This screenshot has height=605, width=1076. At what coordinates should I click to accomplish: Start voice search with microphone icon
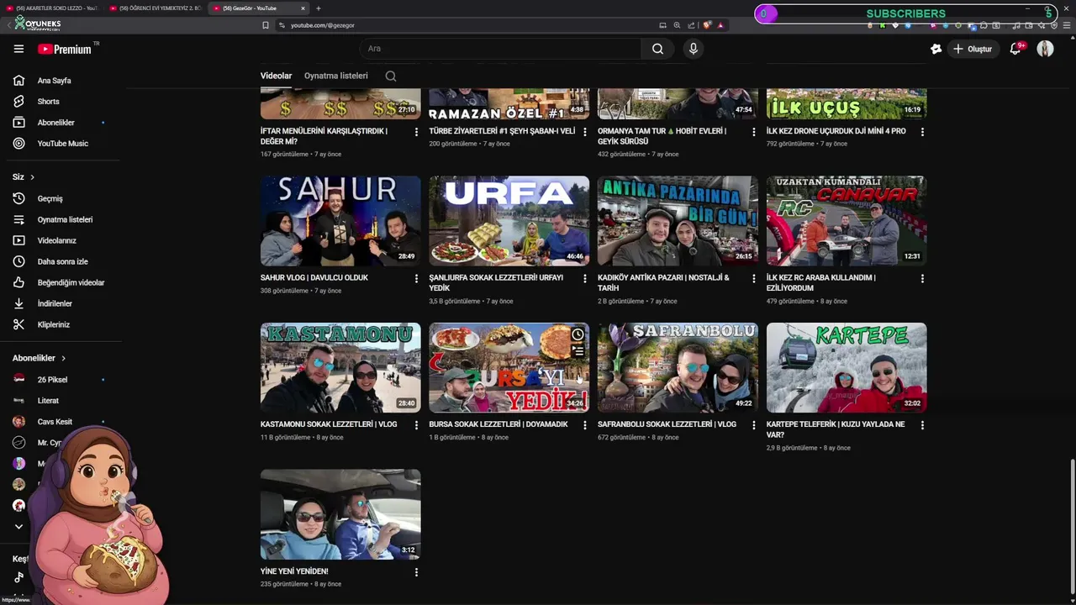pyautogui.click(x=694, y=49)
